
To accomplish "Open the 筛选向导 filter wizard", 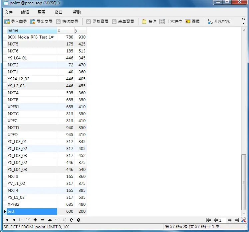I will 67,21.
